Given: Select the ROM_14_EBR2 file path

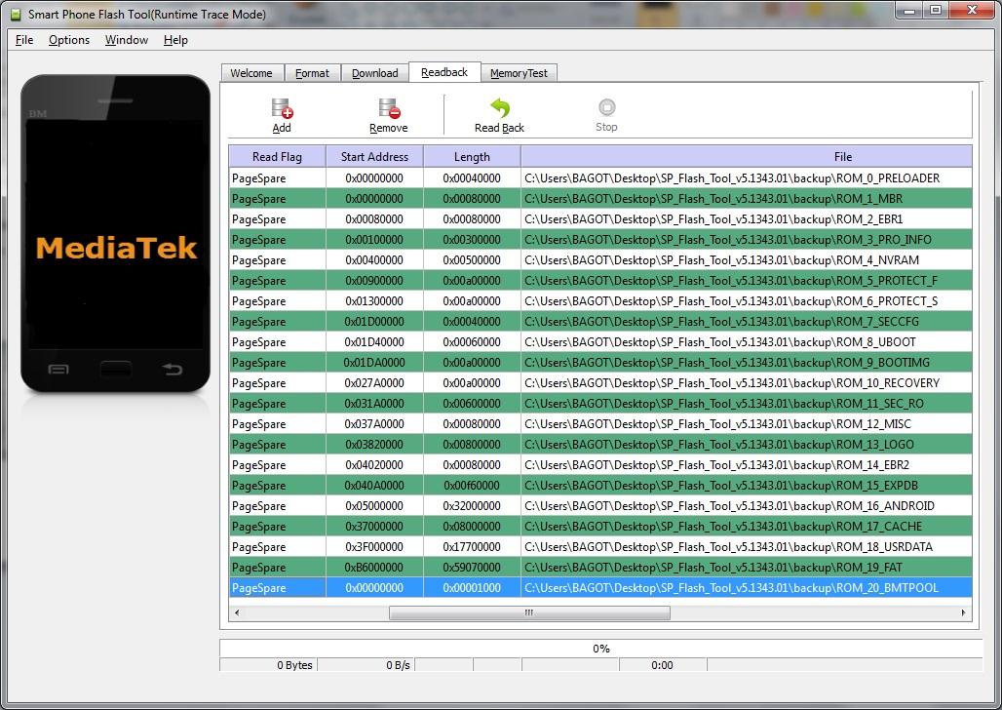Looking at the screenshot, I should click(x=716, y=464).
